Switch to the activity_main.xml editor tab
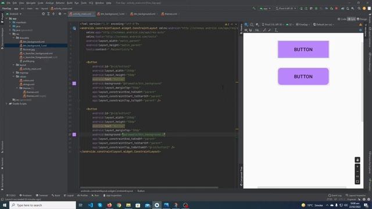Image resolution: width=372 pixels, height=209 pixels. (81, 14)
